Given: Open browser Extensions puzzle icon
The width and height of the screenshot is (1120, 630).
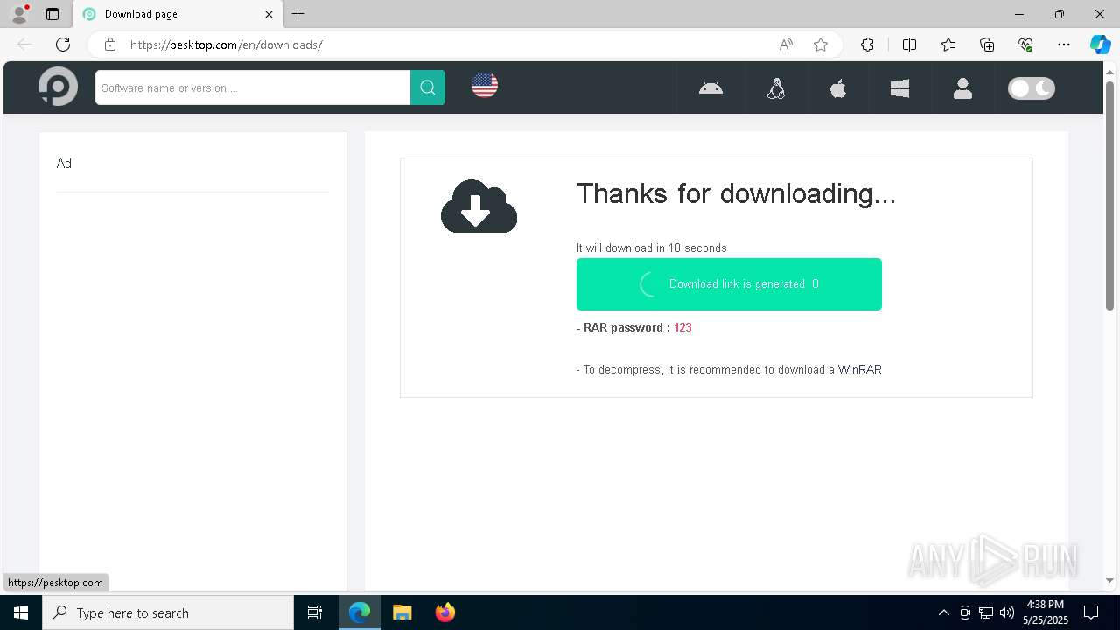Looking at the screenshot, I should (867, 45).
